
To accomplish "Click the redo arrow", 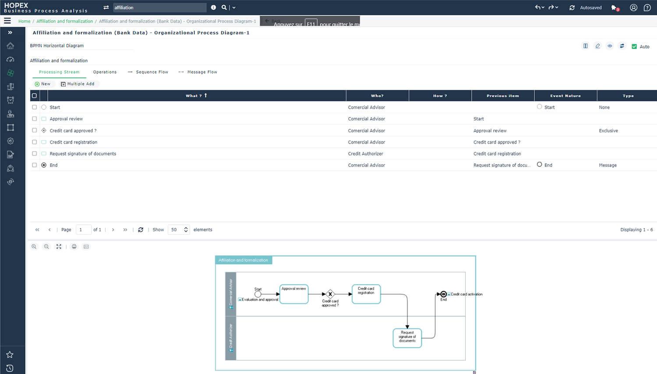I will [x=553, y=7].
